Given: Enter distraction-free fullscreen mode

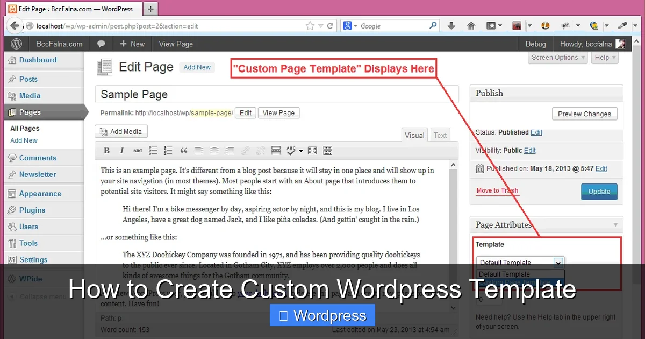Looking at the screenshot, I should tap(312, 150).
